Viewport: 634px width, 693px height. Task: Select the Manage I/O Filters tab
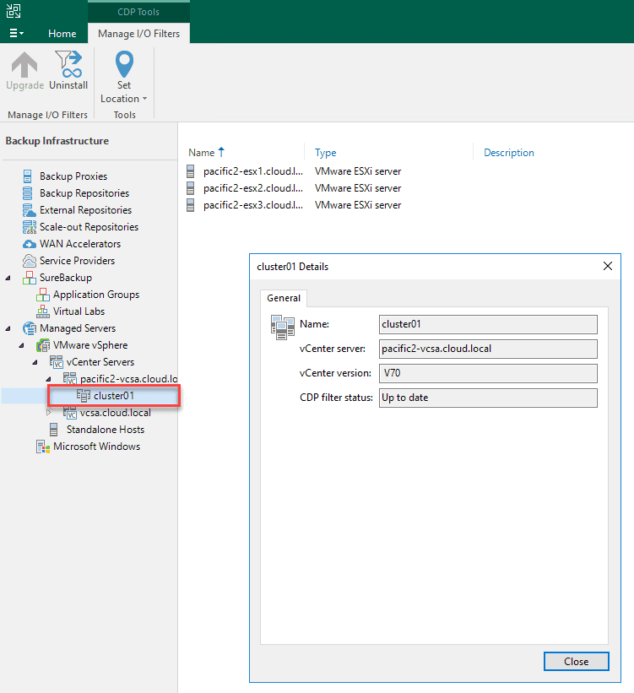(138, 34)
